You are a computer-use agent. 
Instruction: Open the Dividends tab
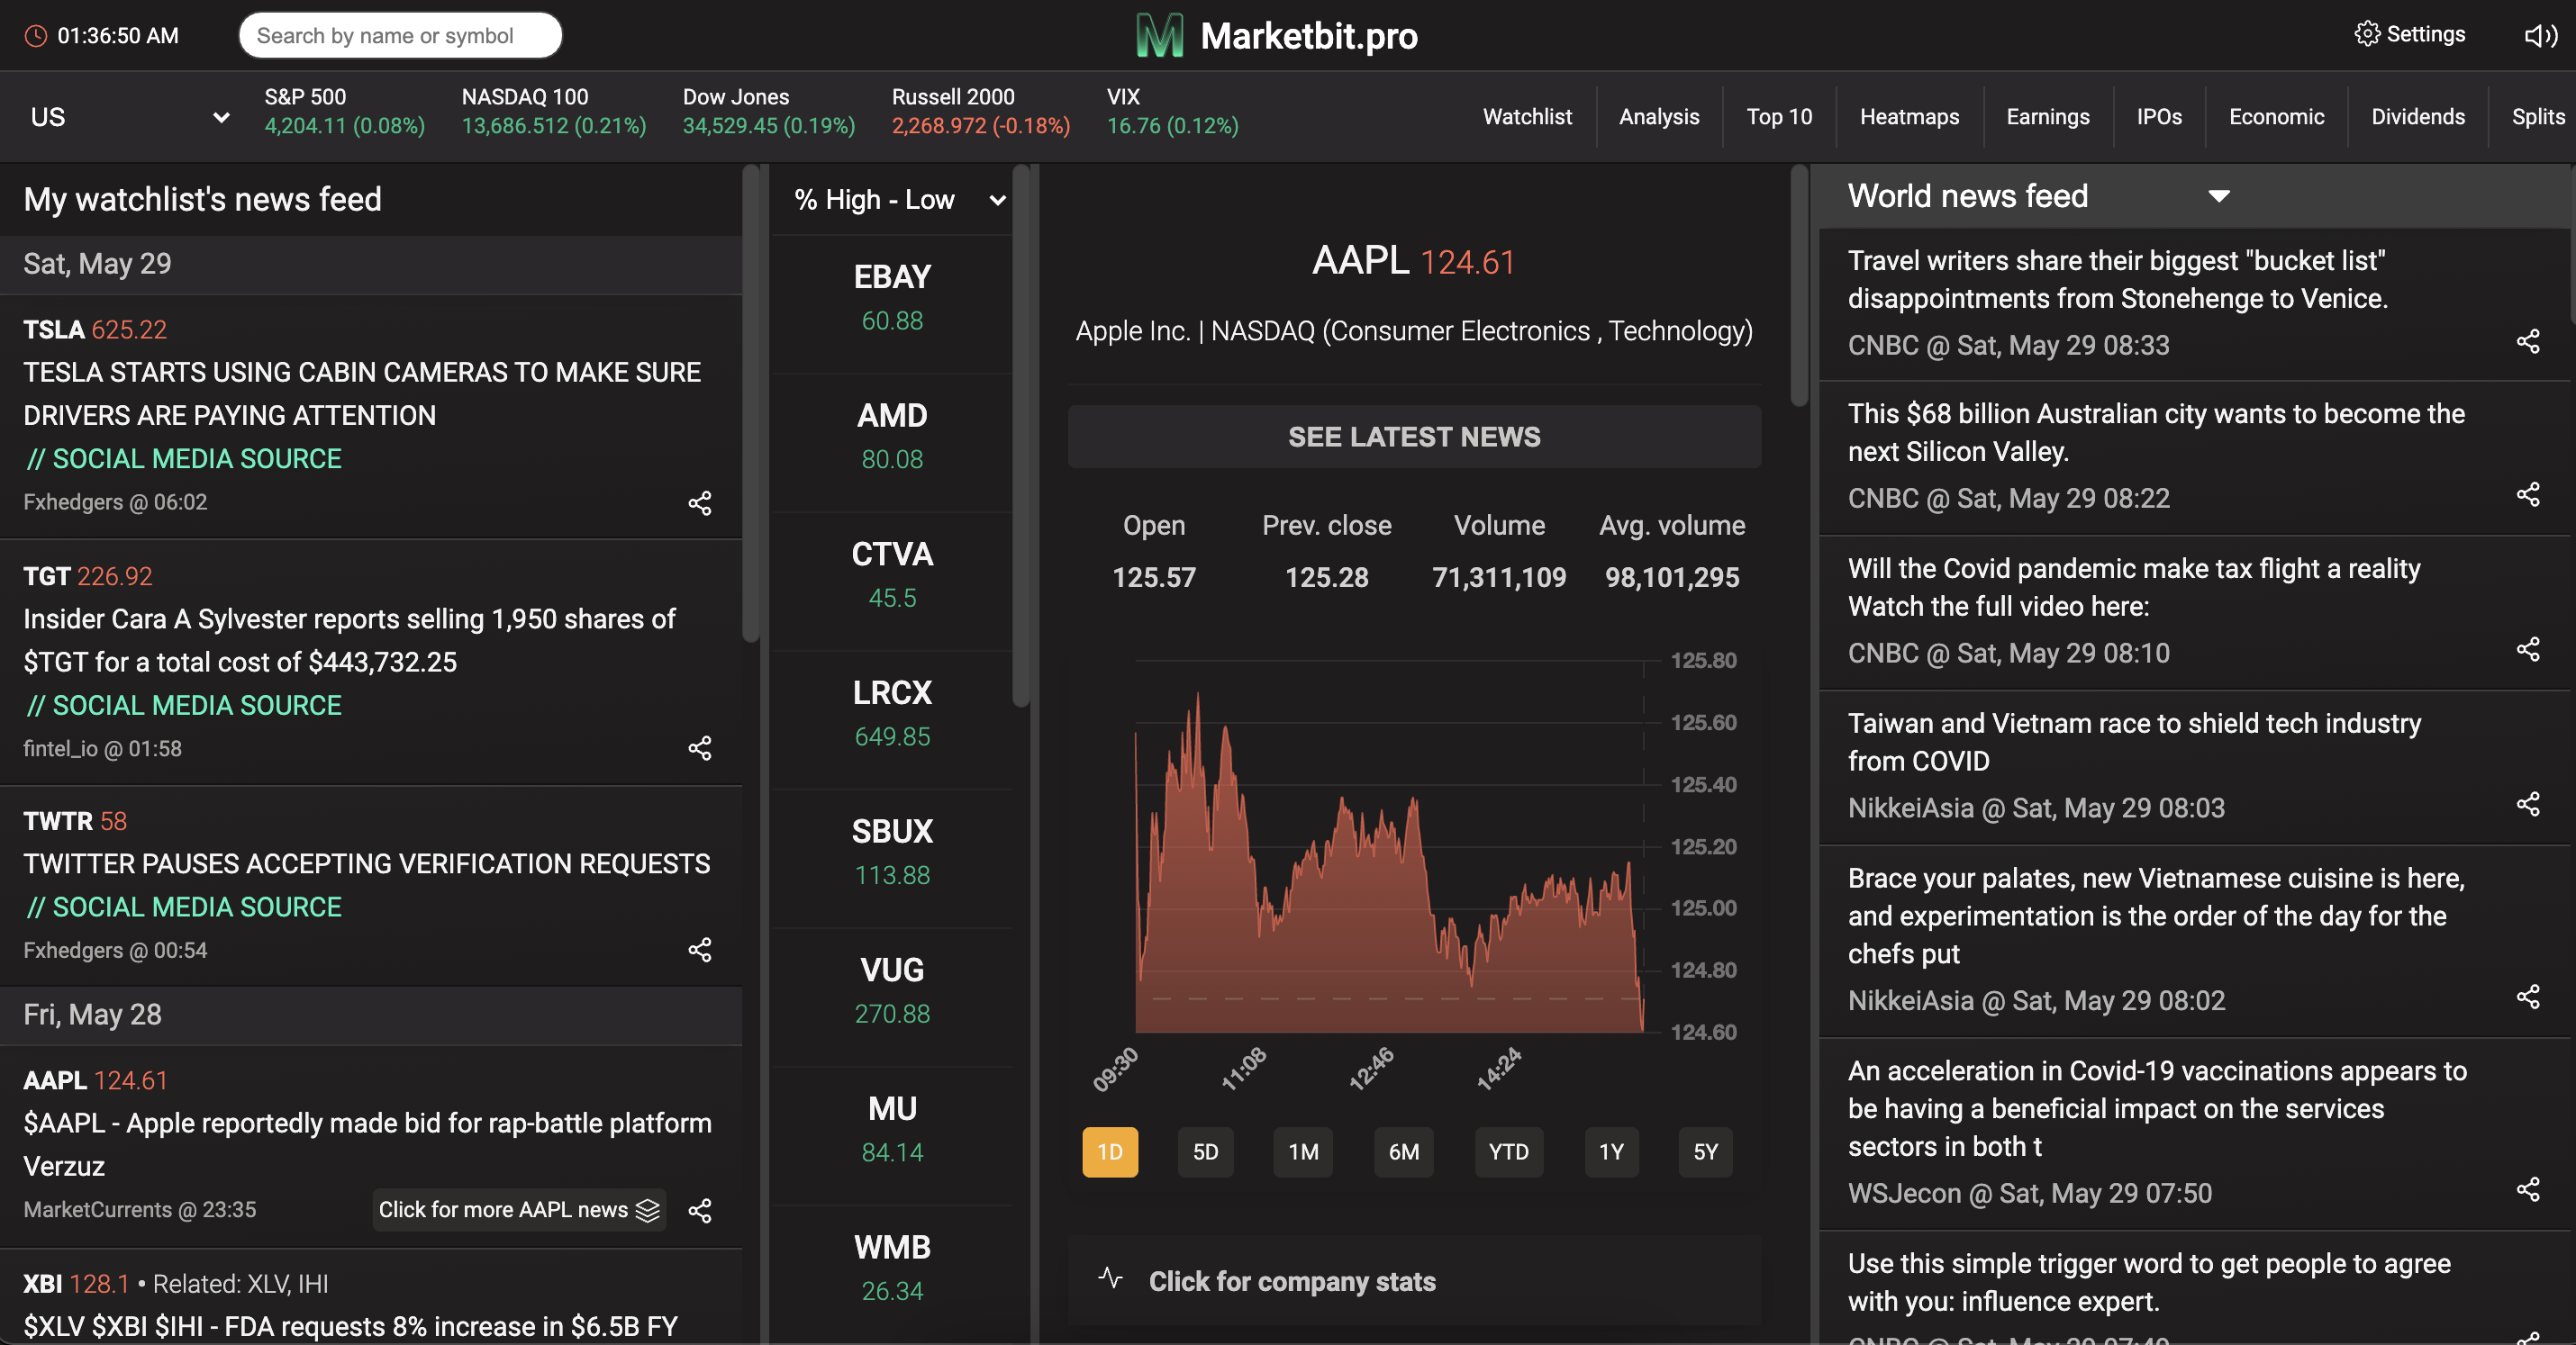point(2418,117)
